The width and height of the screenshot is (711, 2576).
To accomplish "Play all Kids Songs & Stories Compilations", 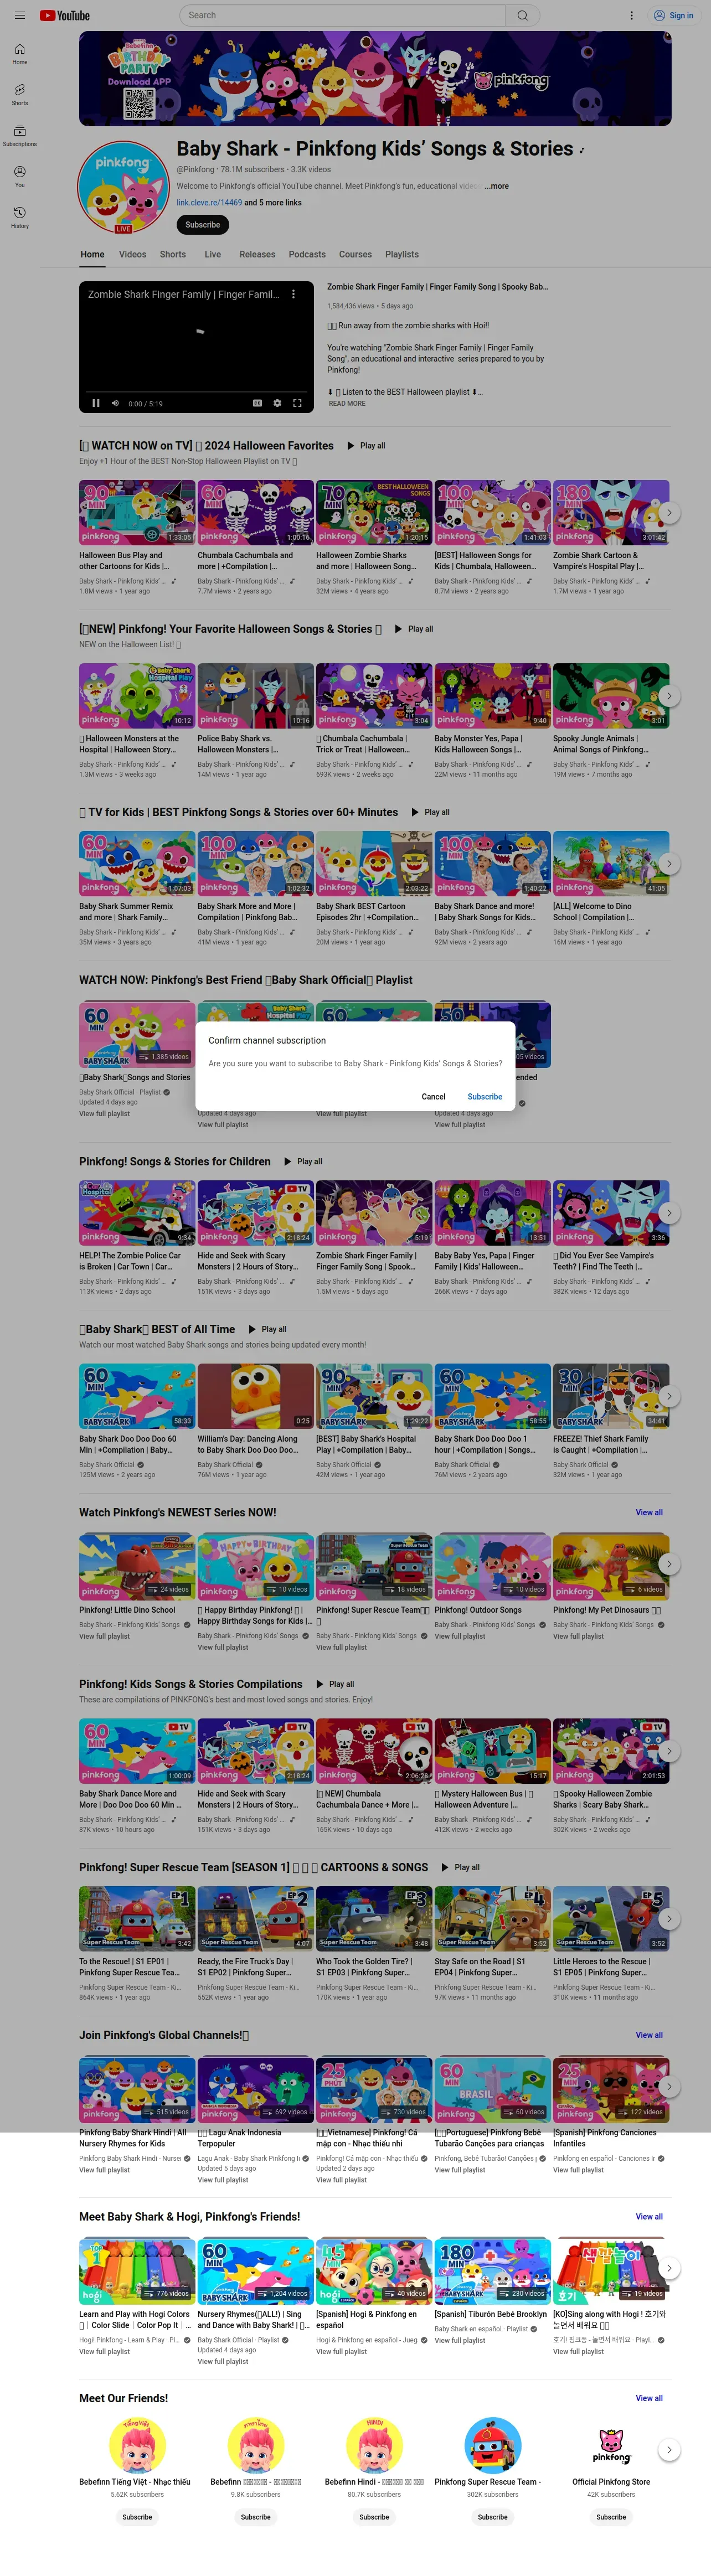I will 335,1684.
